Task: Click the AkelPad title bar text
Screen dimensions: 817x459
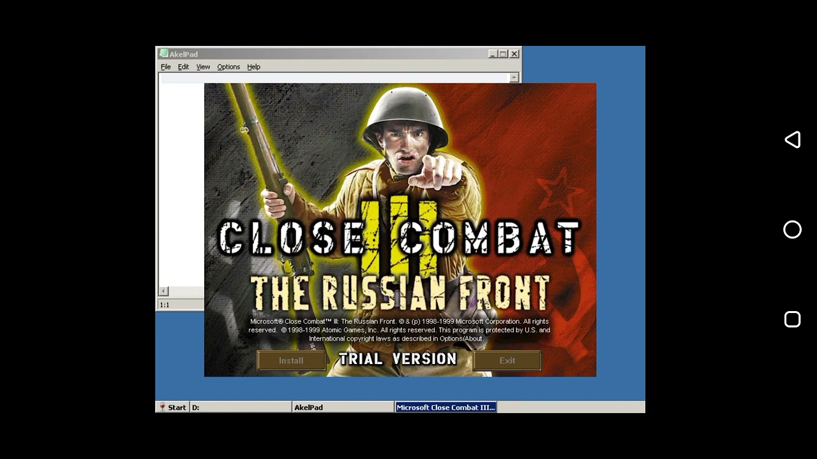Action: click(184, 54)
